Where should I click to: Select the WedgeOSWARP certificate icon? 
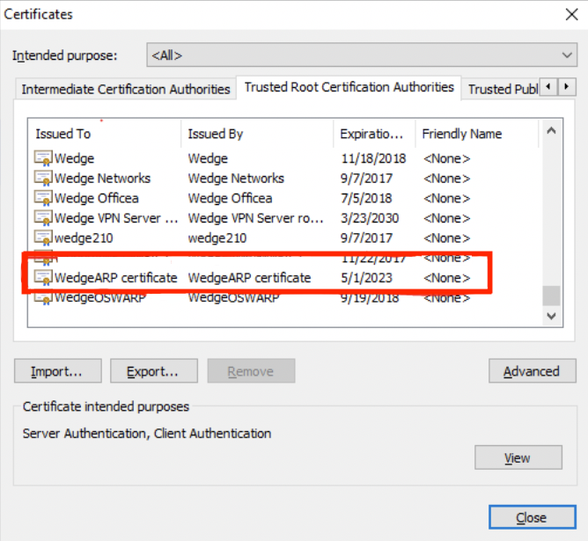[x=43, y=298]
